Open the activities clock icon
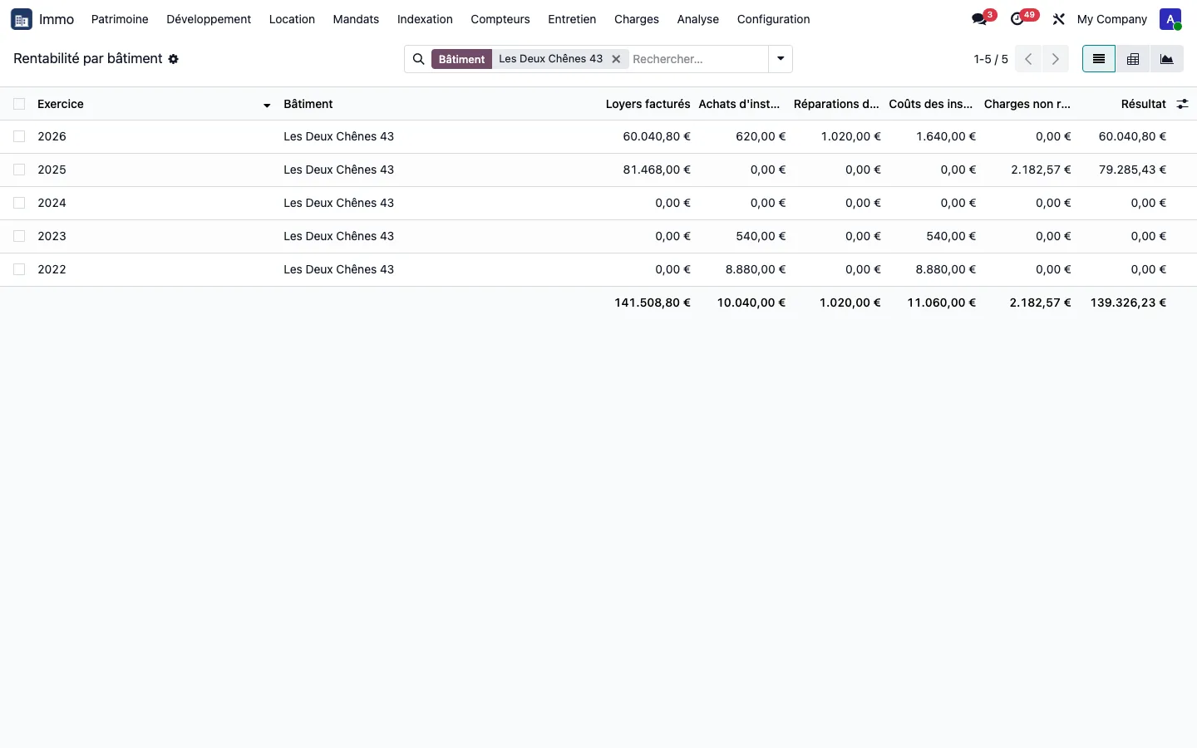Image resolution: width=1197 pixels, height=748 pixels. [x=1017, y=19]
